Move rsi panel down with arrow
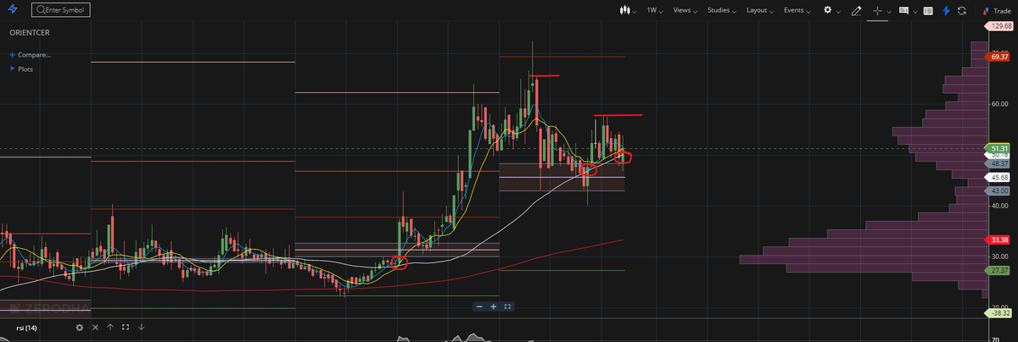The height and width of the screenshot is (342, 1018). pyautogui.click(x=141, y=327)
